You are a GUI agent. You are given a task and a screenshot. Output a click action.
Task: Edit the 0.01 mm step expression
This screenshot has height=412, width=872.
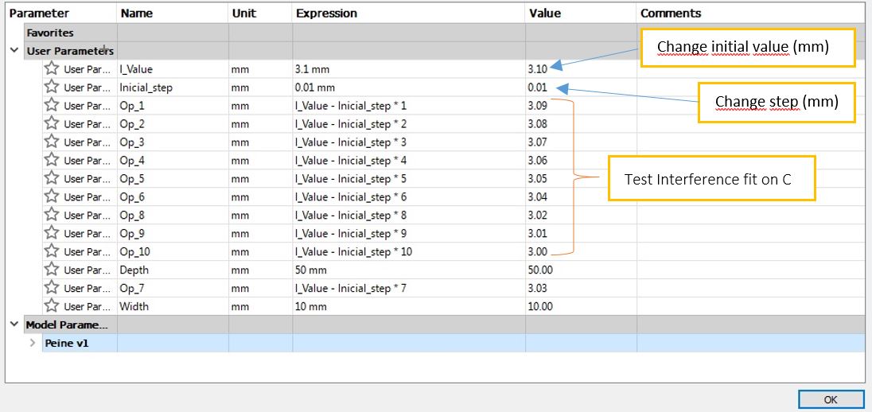315,87
